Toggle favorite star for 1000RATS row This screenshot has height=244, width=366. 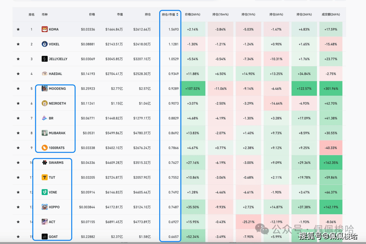[x=18, y=148]
